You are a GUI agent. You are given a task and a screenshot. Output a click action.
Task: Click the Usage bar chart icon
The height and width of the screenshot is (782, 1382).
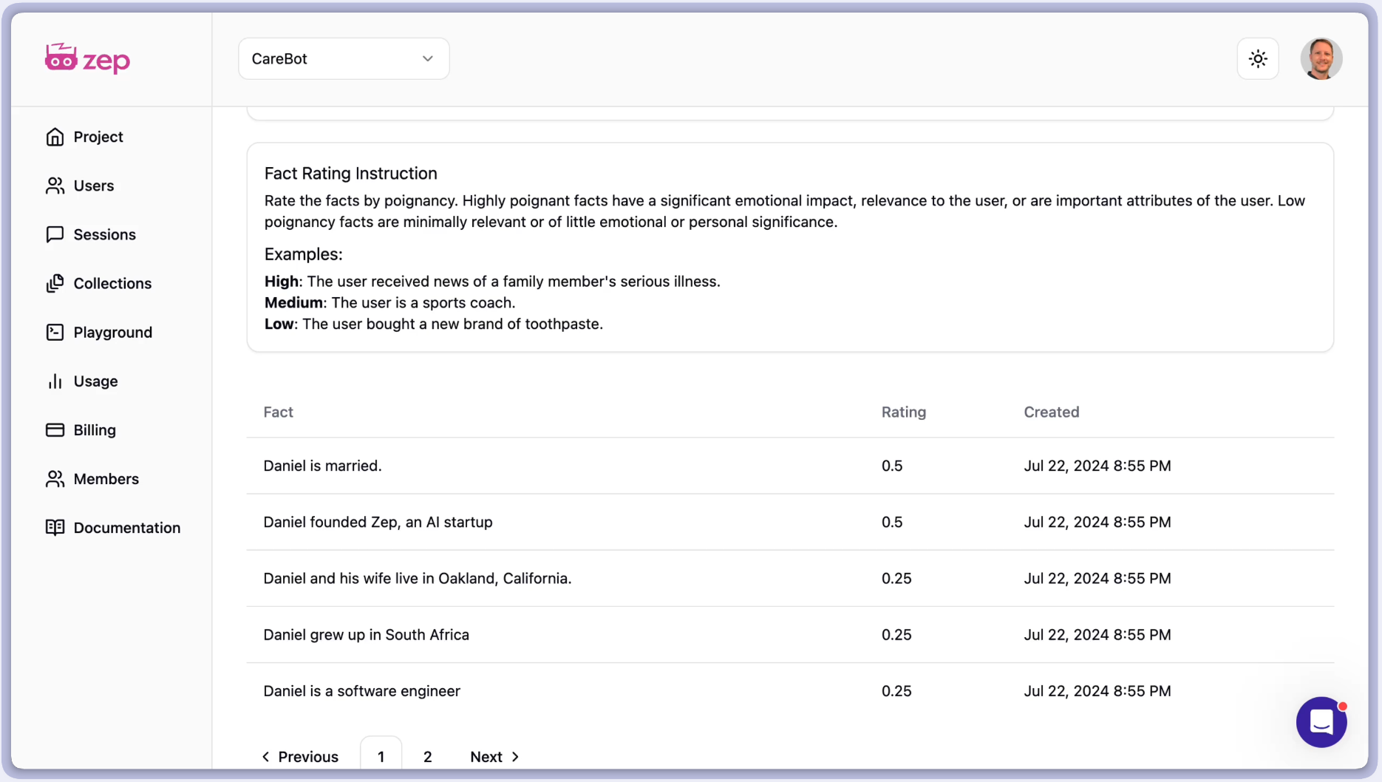coord(55,381)
